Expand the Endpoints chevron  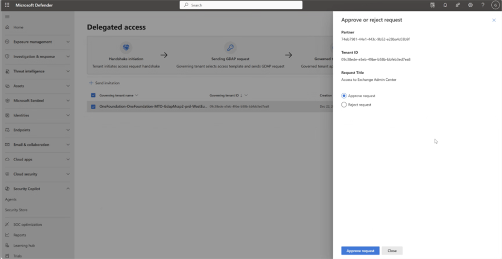tap(68, 130)
